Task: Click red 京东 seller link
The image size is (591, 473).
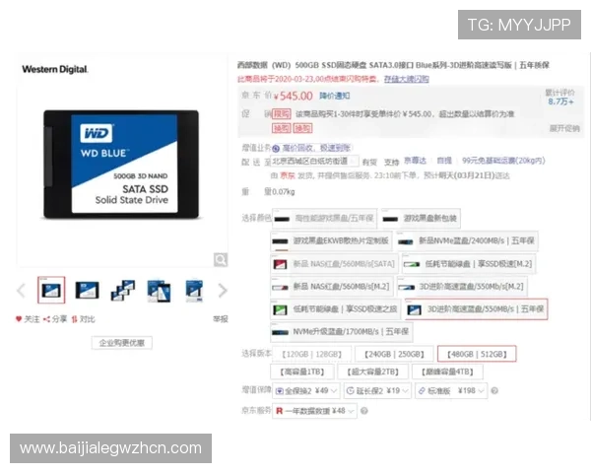Action: (288, 175)
